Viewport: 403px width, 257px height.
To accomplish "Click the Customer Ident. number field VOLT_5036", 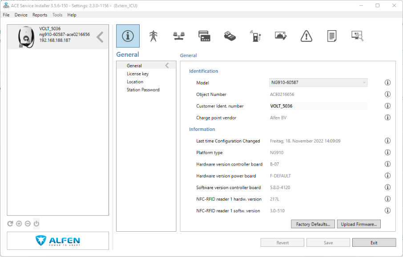I will (x=318, y=106).
